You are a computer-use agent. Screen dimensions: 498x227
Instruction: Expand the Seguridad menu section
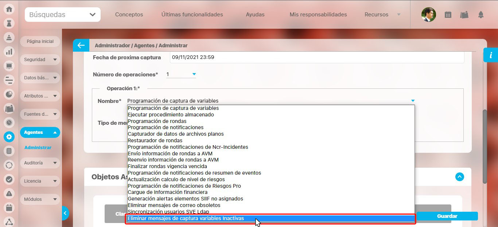pyautogui.click(x=40, y=60)
